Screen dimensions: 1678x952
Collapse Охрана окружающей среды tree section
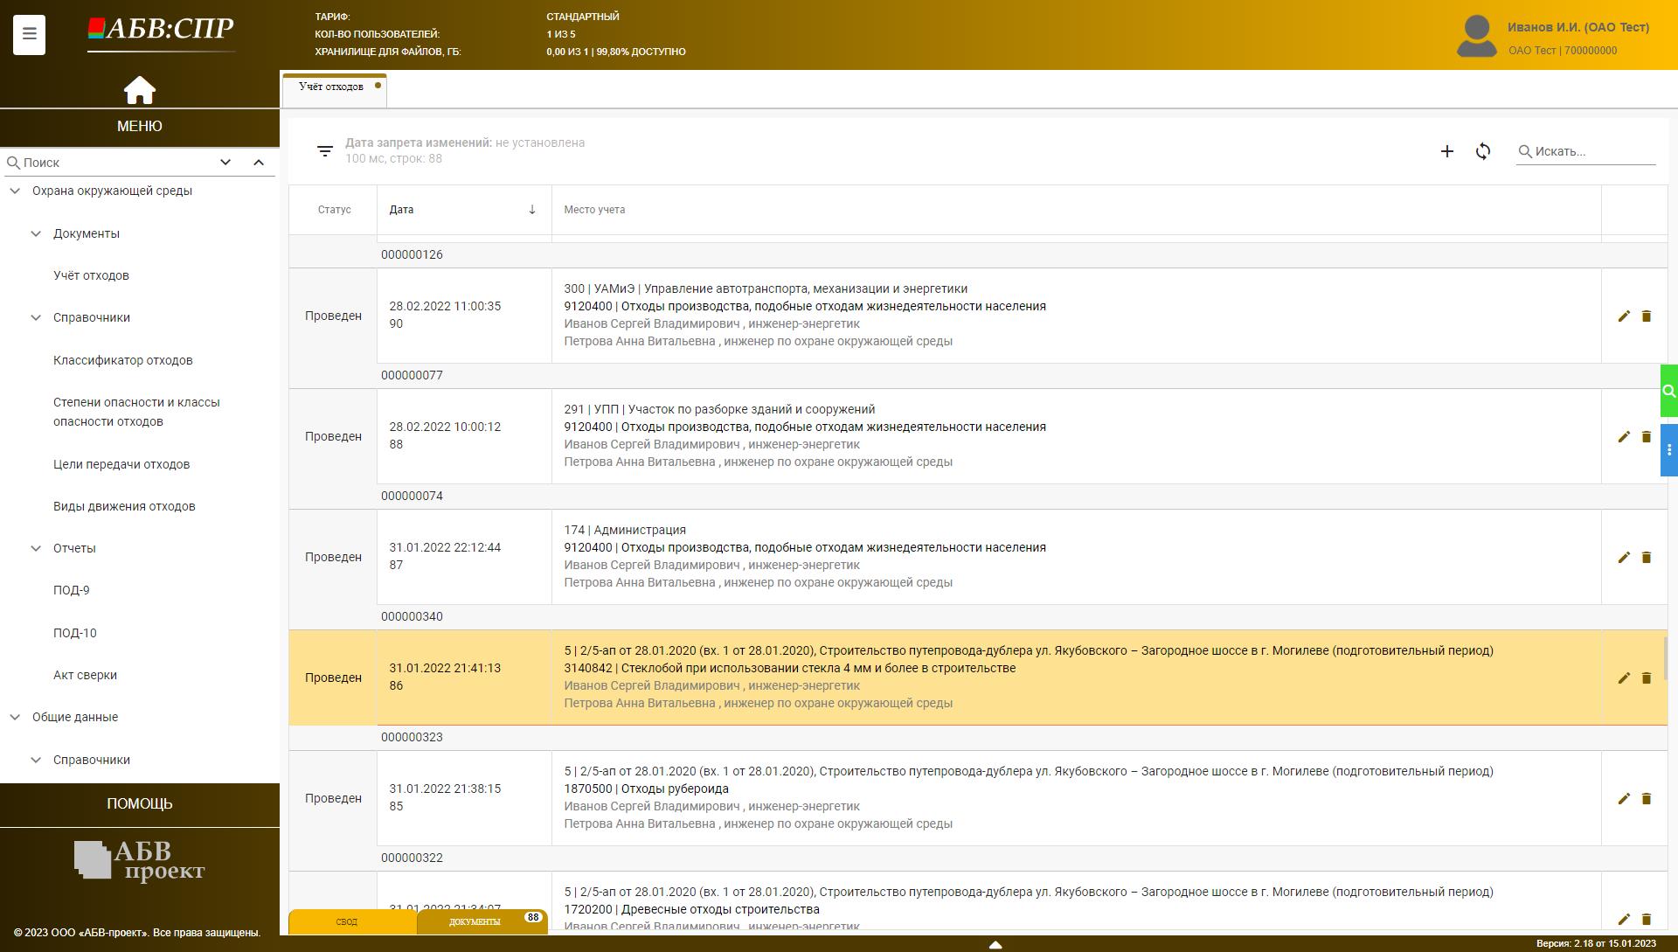[x=15, y=191]
